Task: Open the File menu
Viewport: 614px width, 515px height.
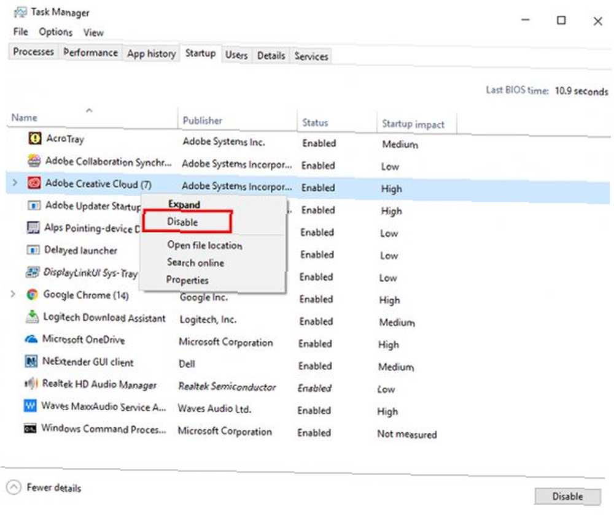Action: (x=20, y=32)
